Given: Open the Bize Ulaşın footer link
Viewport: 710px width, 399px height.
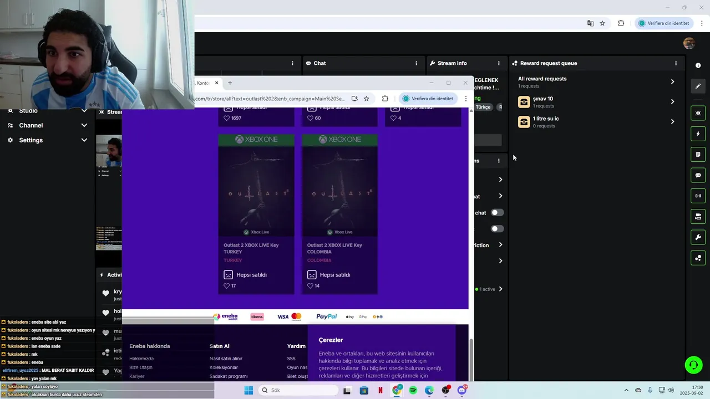Looking at the screenshot, I should [141, 367].
